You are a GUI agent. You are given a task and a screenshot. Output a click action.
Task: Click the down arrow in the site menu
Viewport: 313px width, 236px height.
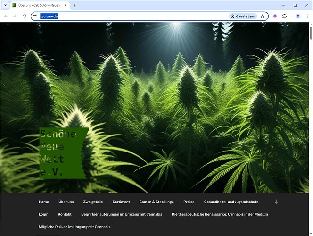click(x=276, y=202)
